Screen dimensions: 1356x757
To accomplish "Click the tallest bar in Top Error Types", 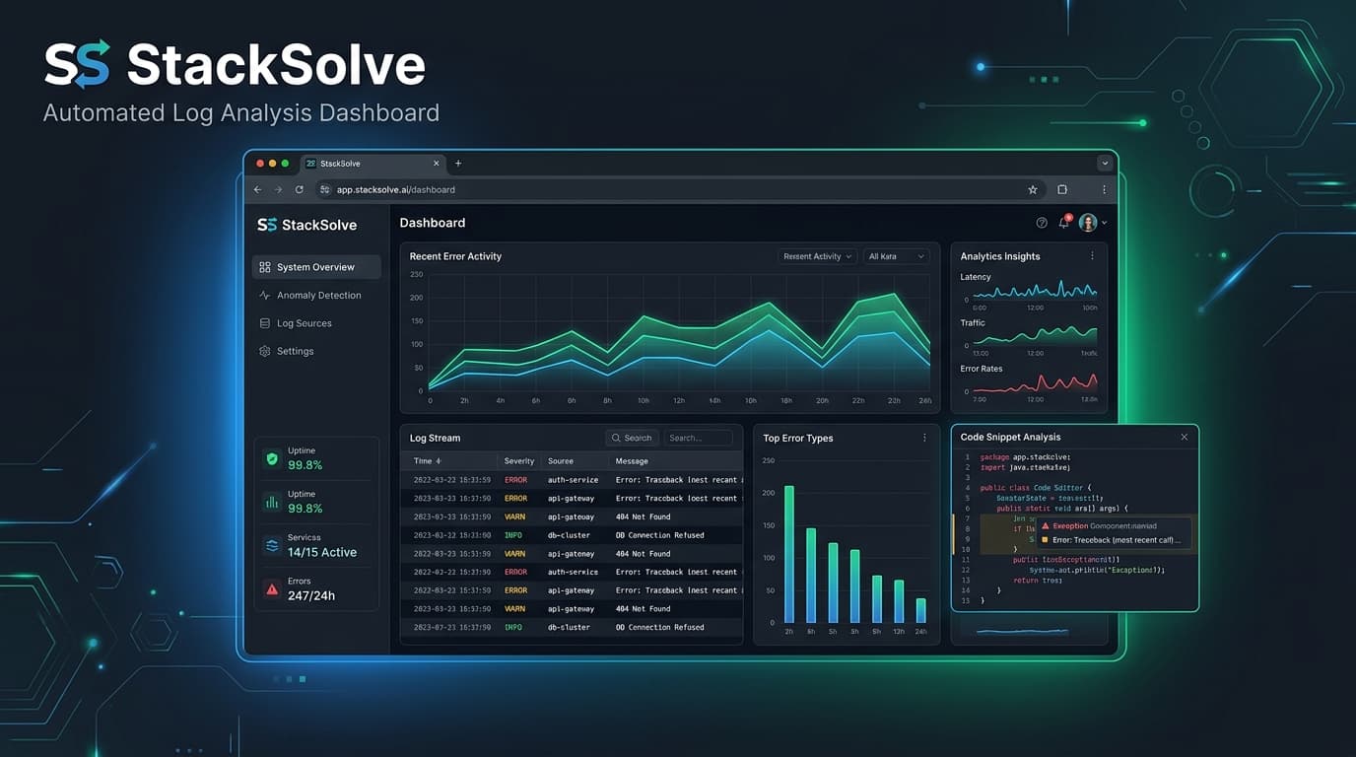I will [788, 554].
